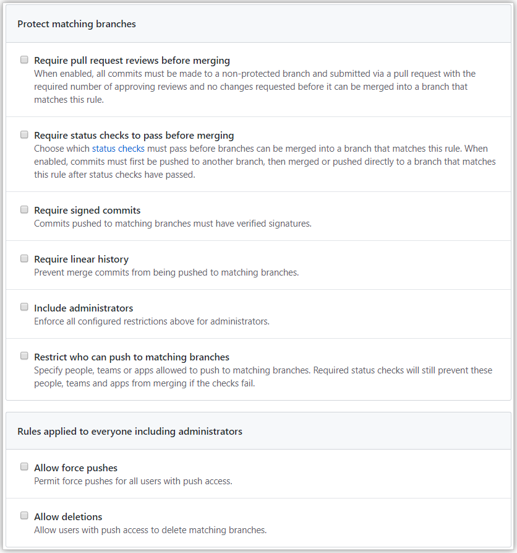Click the 'Include administrators' label text

click(x=83, y=308)
